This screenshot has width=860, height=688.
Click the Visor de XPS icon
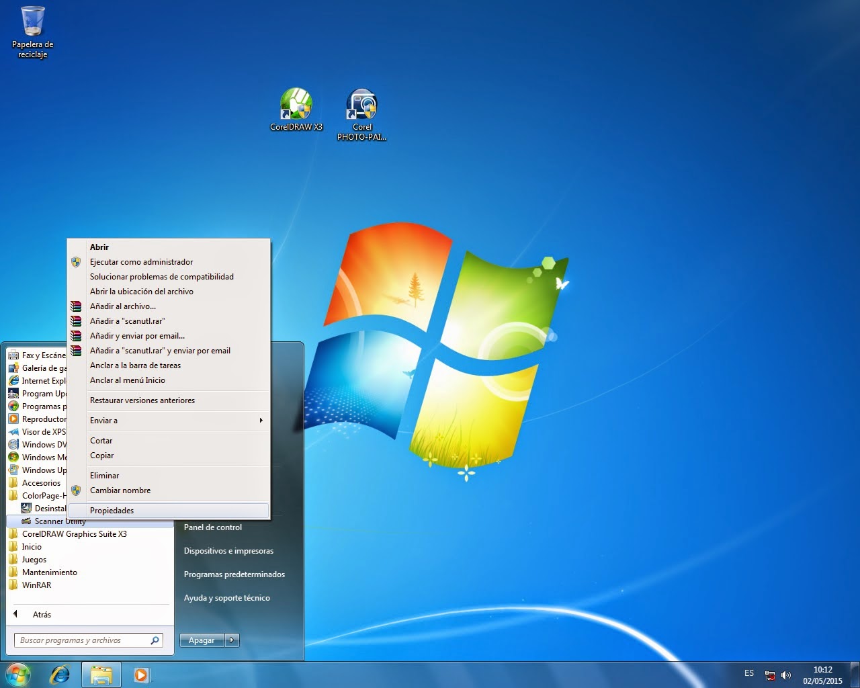coord(13,431)
